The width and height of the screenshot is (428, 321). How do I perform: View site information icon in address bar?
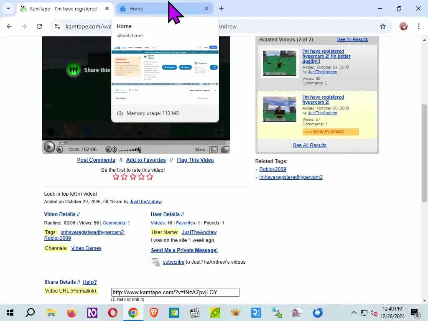57,26
